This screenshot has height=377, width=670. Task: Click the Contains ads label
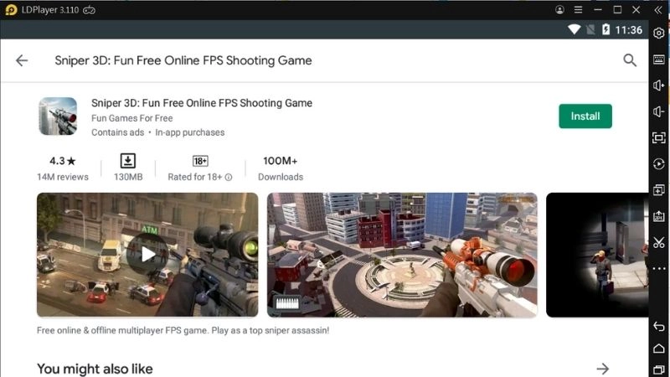pos(117,132)
